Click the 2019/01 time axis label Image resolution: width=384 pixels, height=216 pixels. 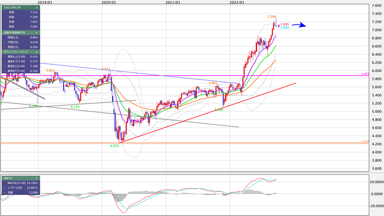[45, 2]
